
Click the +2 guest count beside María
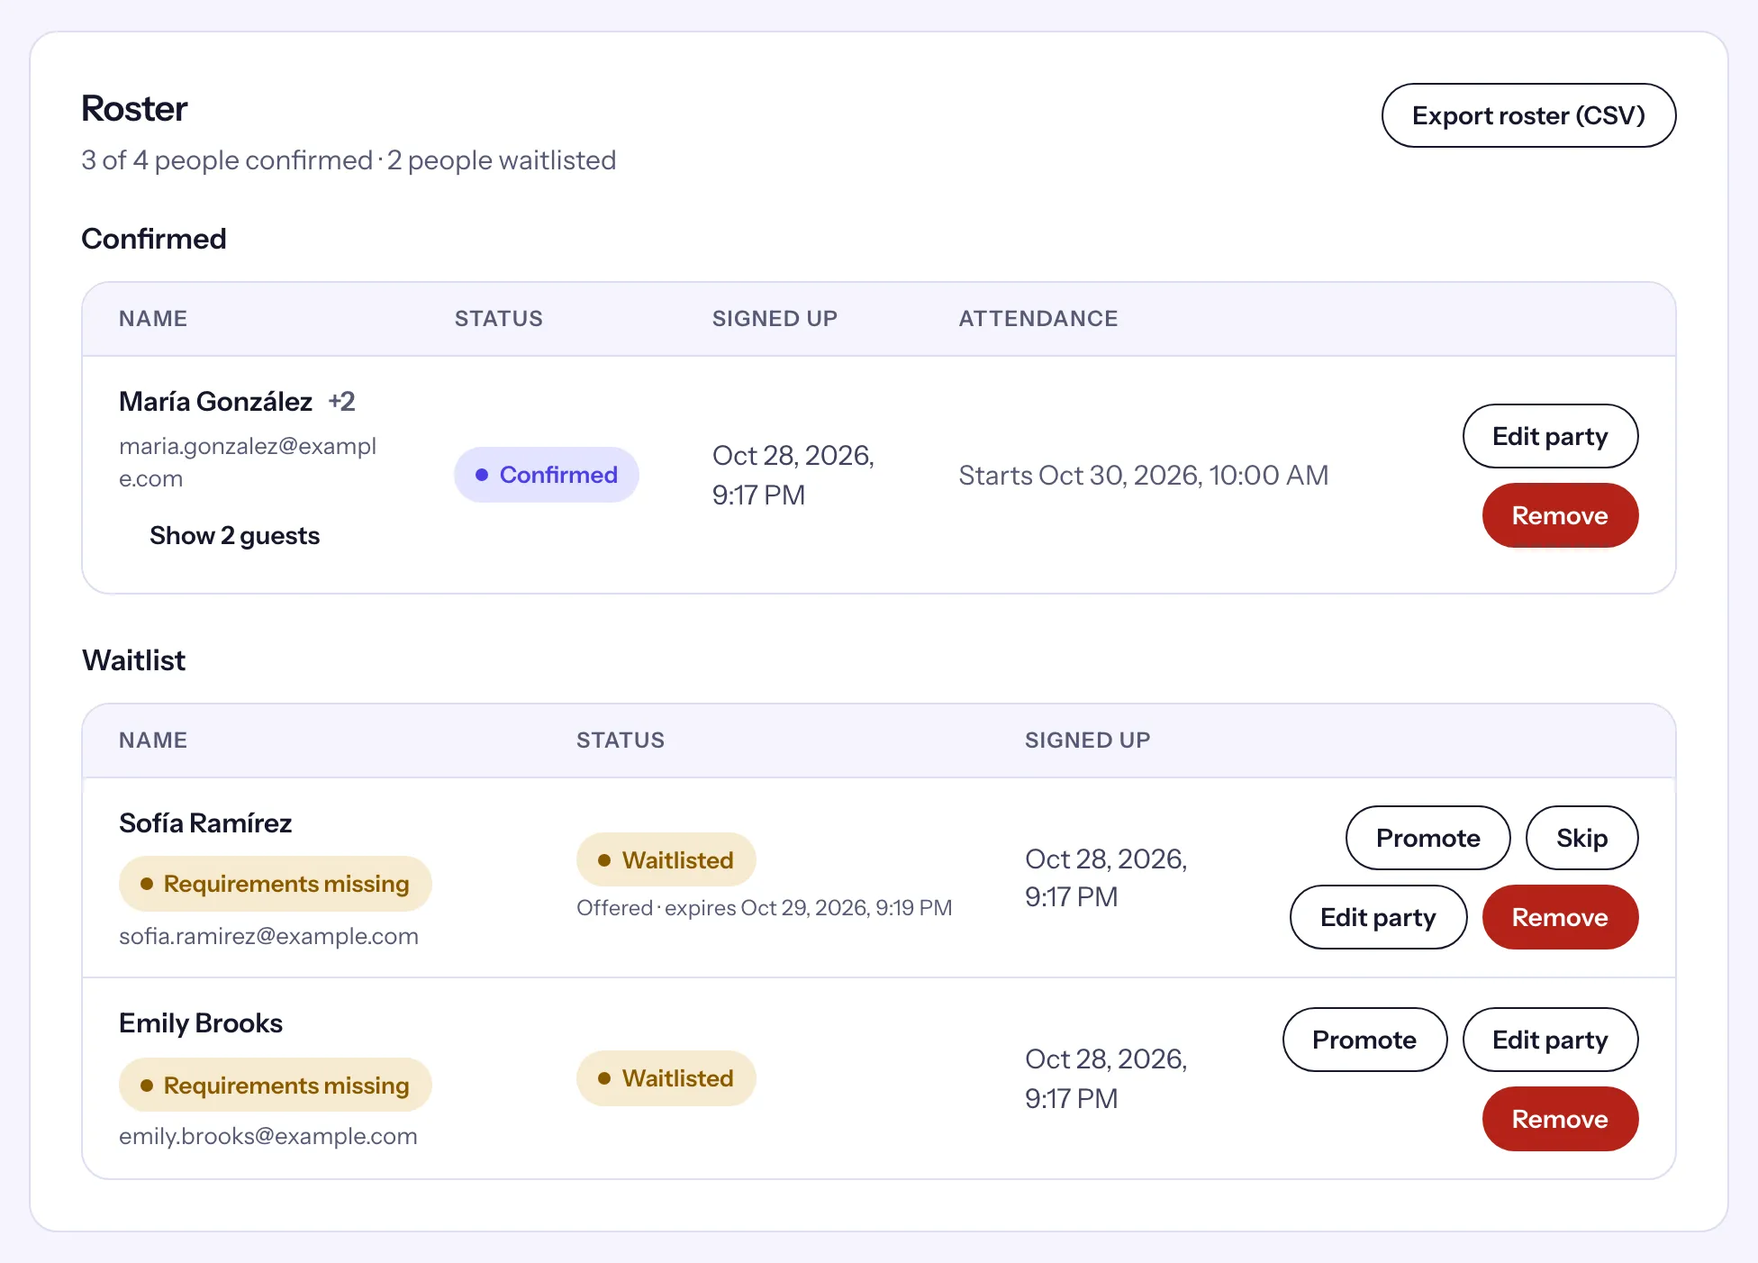point(341,401)
